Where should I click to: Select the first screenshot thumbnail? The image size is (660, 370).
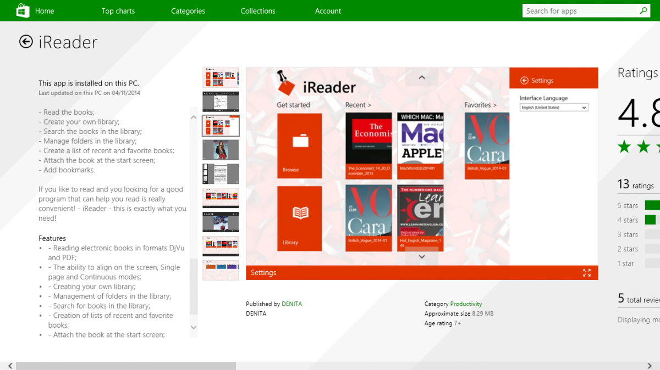(x=221, y=77)
